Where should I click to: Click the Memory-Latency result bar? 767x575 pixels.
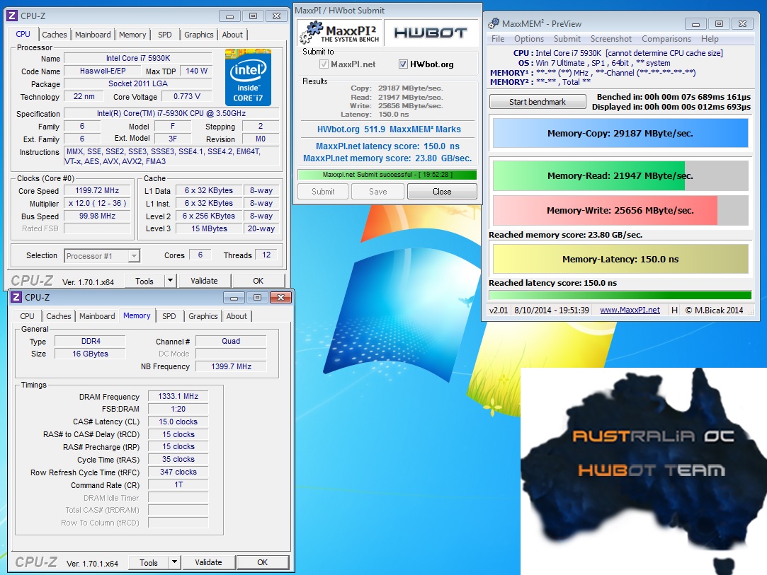coord(620,259)
